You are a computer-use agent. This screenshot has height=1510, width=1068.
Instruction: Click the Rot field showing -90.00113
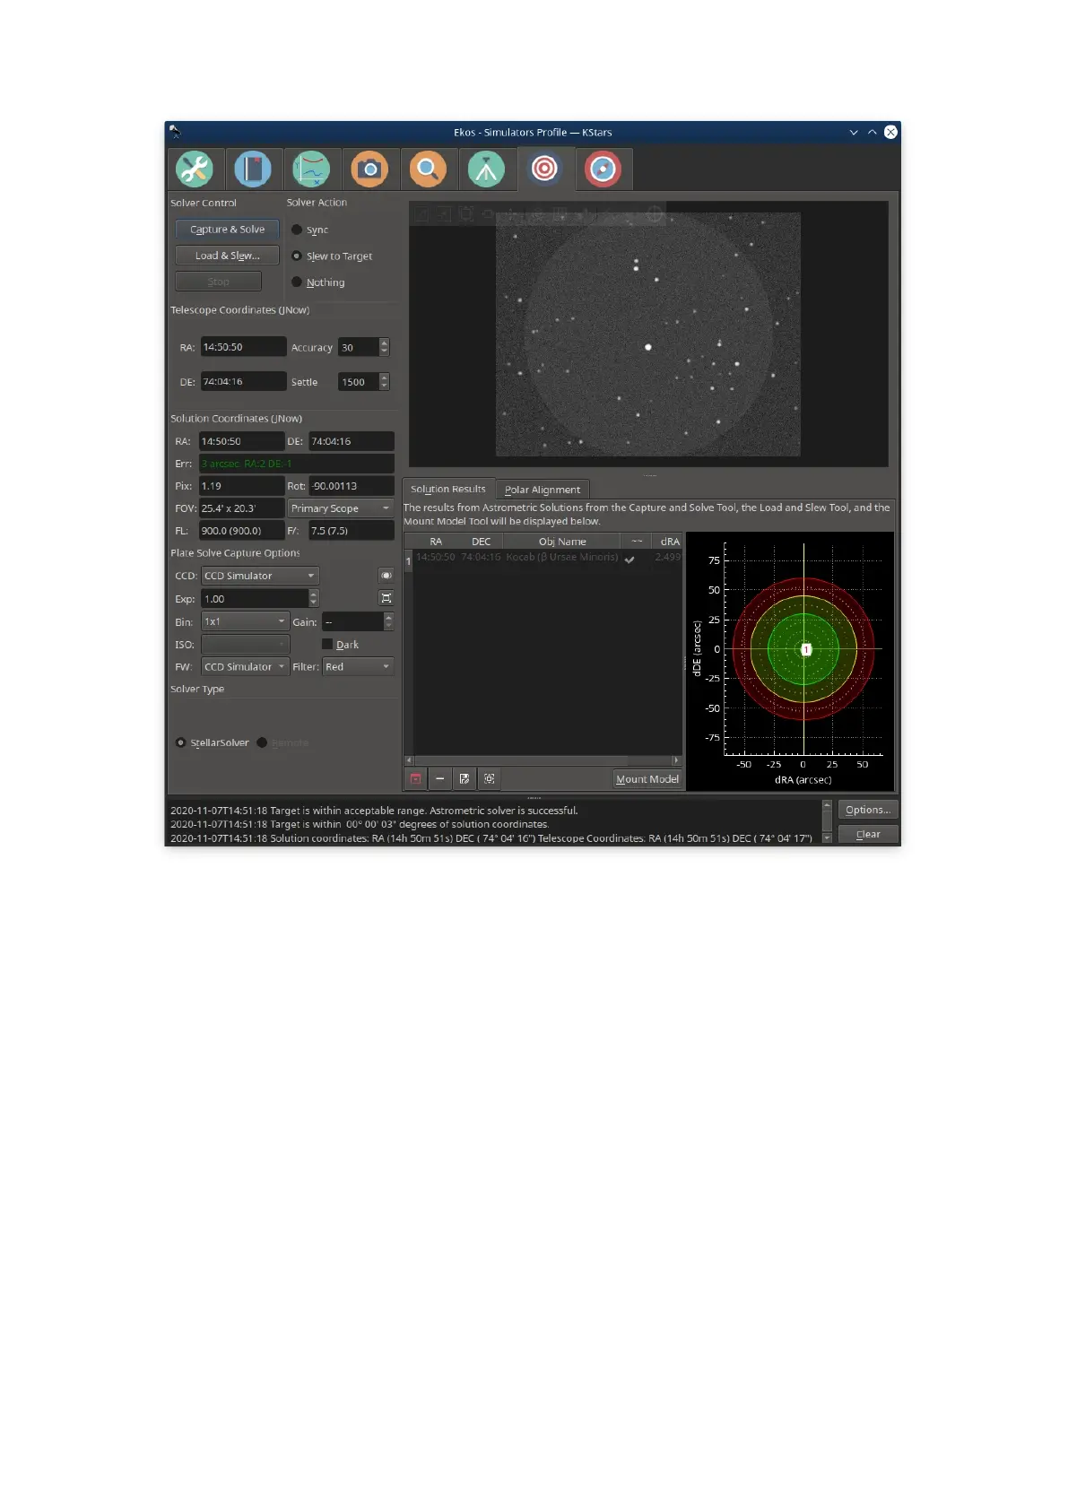[352, 486]
